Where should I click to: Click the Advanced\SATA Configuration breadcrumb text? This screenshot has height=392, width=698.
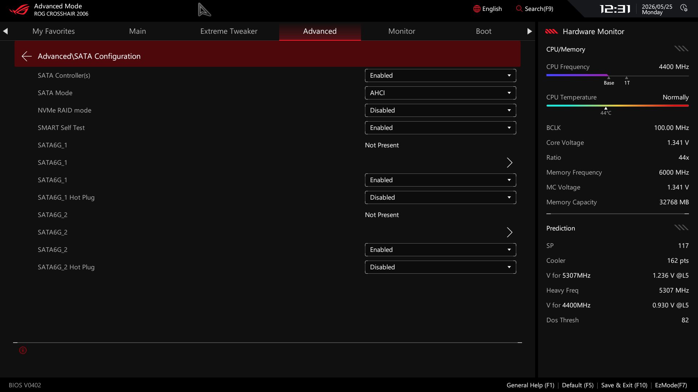click(89, 56)
